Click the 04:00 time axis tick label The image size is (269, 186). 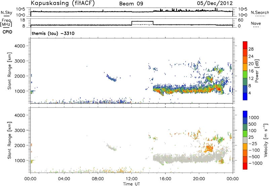[x=64, y=179]
